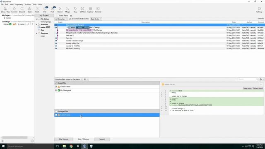Click the Jump to link

260,19
